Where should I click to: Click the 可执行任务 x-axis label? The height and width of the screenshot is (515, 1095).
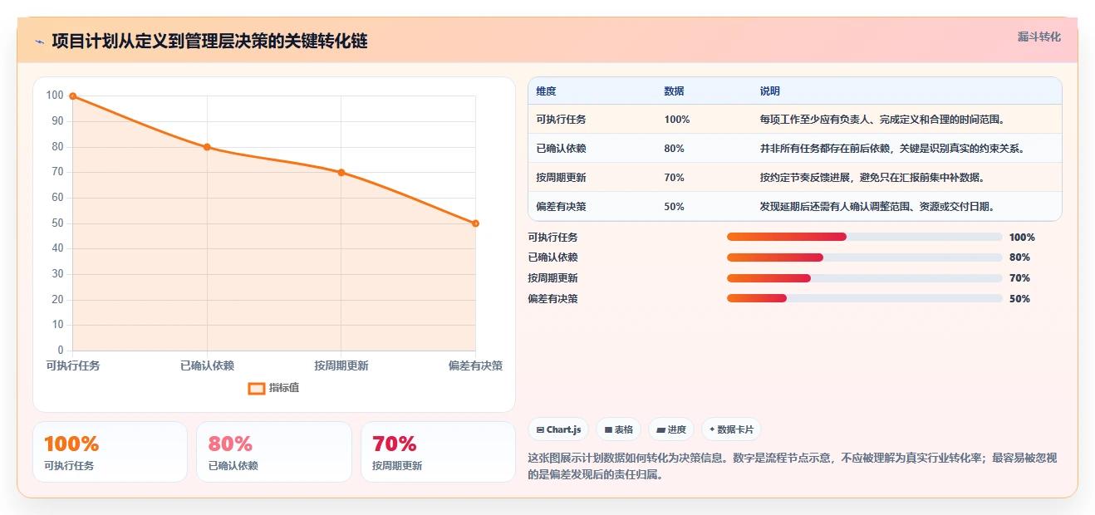coord(73,365)
